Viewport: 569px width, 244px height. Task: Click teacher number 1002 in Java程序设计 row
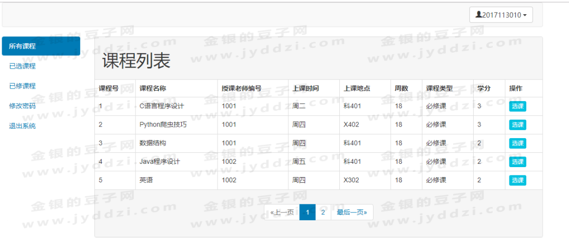pos(229,162)
